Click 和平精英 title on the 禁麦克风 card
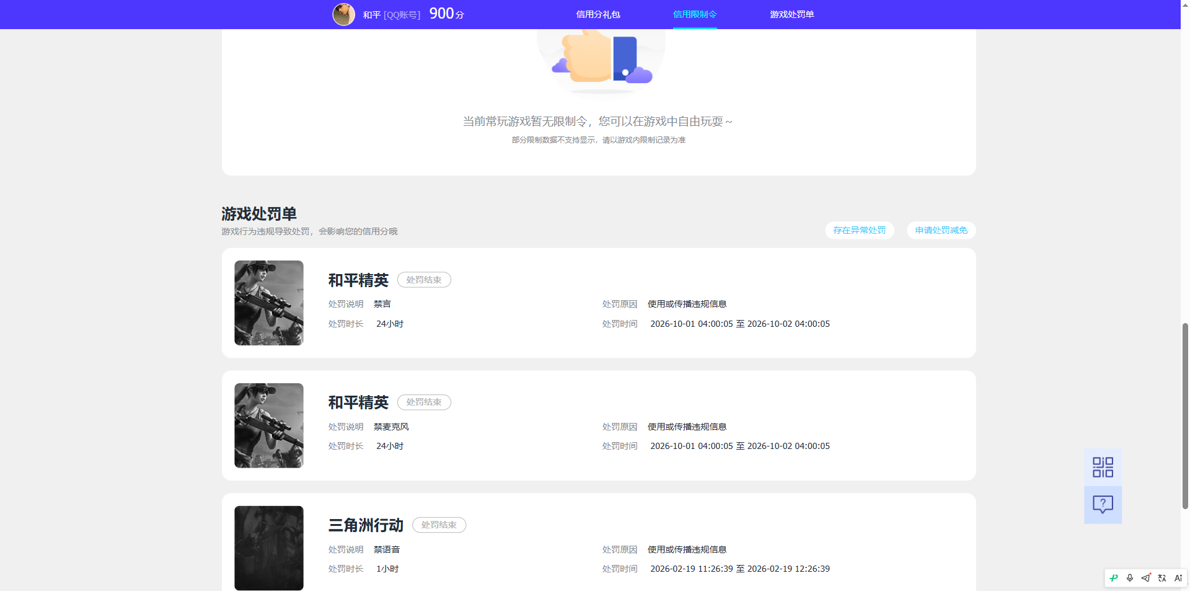This screenshot has height=591, width=1190. [x=358, y=402]
